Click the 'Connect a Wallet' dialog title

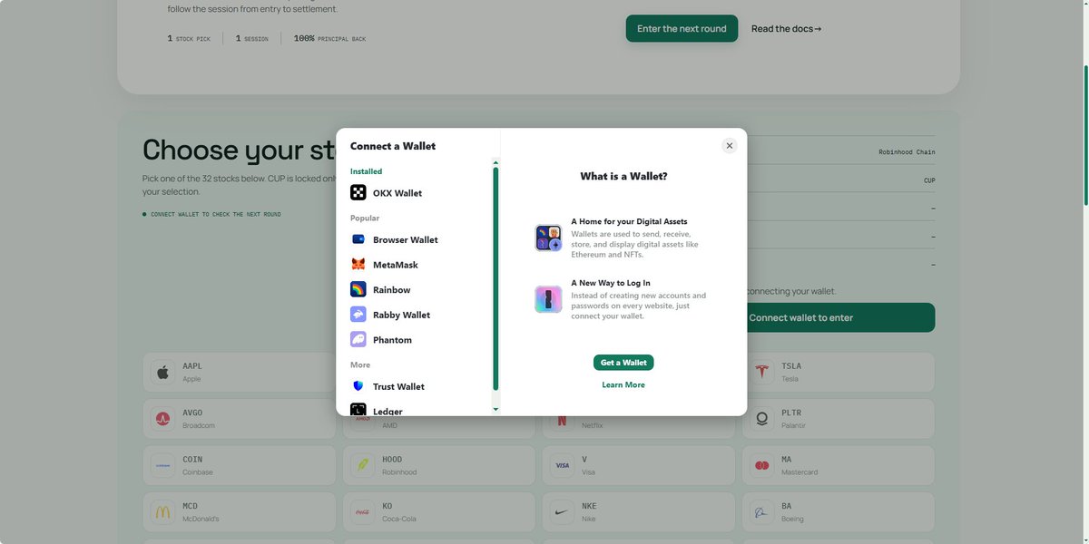tap(393, 146)
